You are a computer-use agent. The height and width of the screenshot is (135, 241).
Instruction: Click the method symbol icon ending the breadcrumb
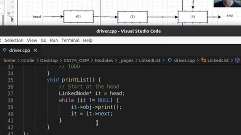[x=238, y=60]
